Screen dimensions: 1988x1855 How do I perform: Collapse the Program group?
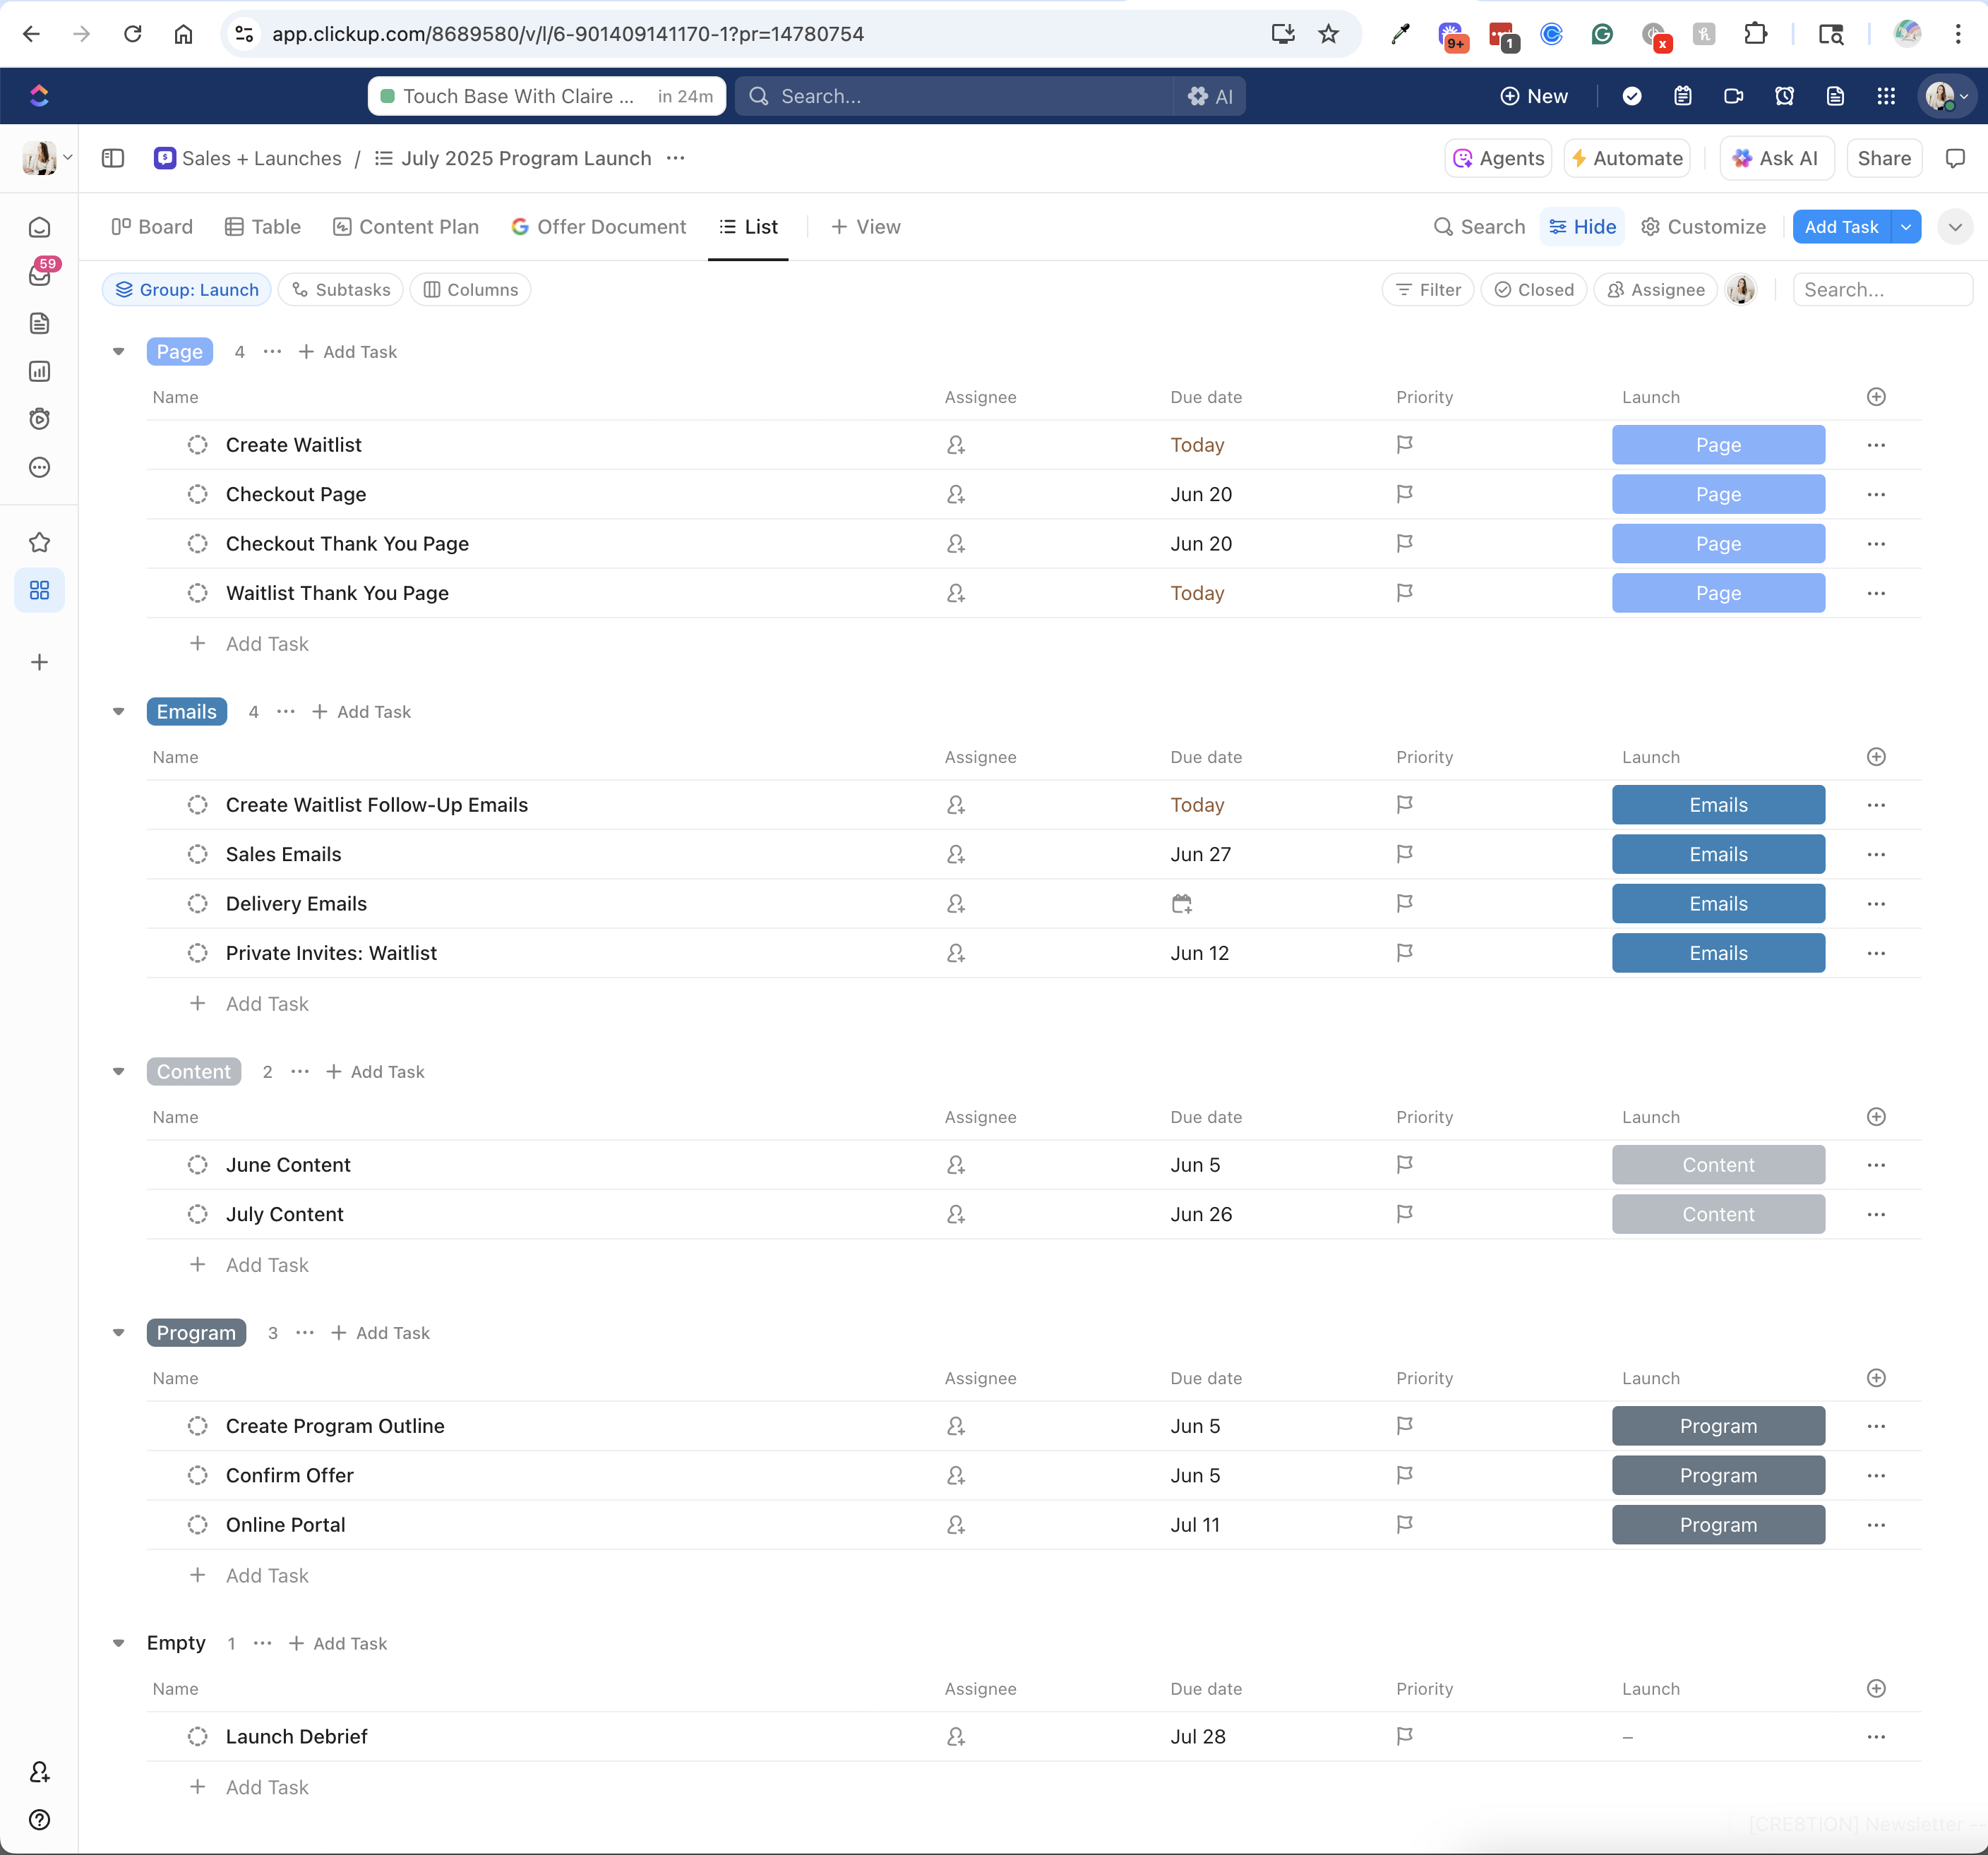119,1333
